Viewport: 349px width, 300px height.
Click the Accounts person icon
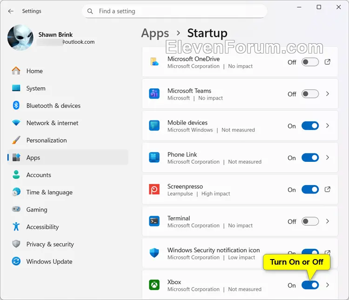16,175
